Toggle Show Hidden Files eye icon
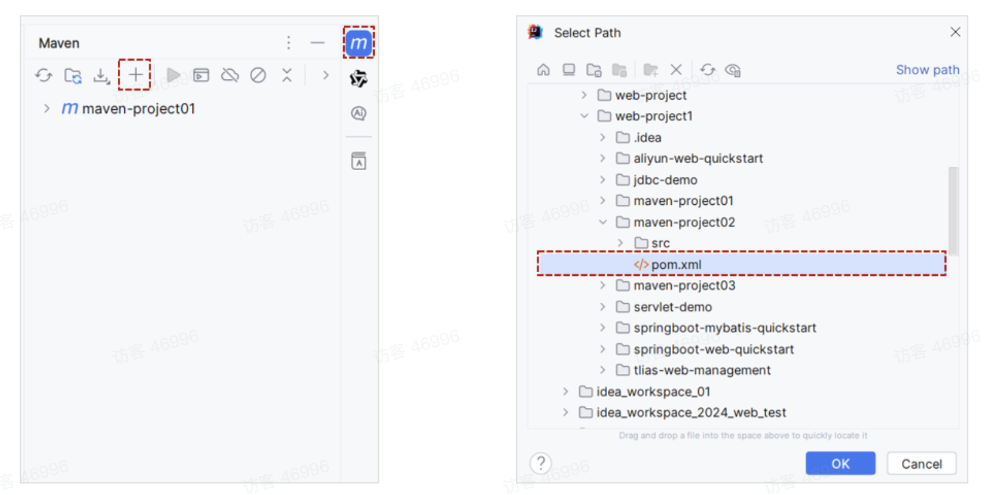The image size is (985, 495). [733, 70]
